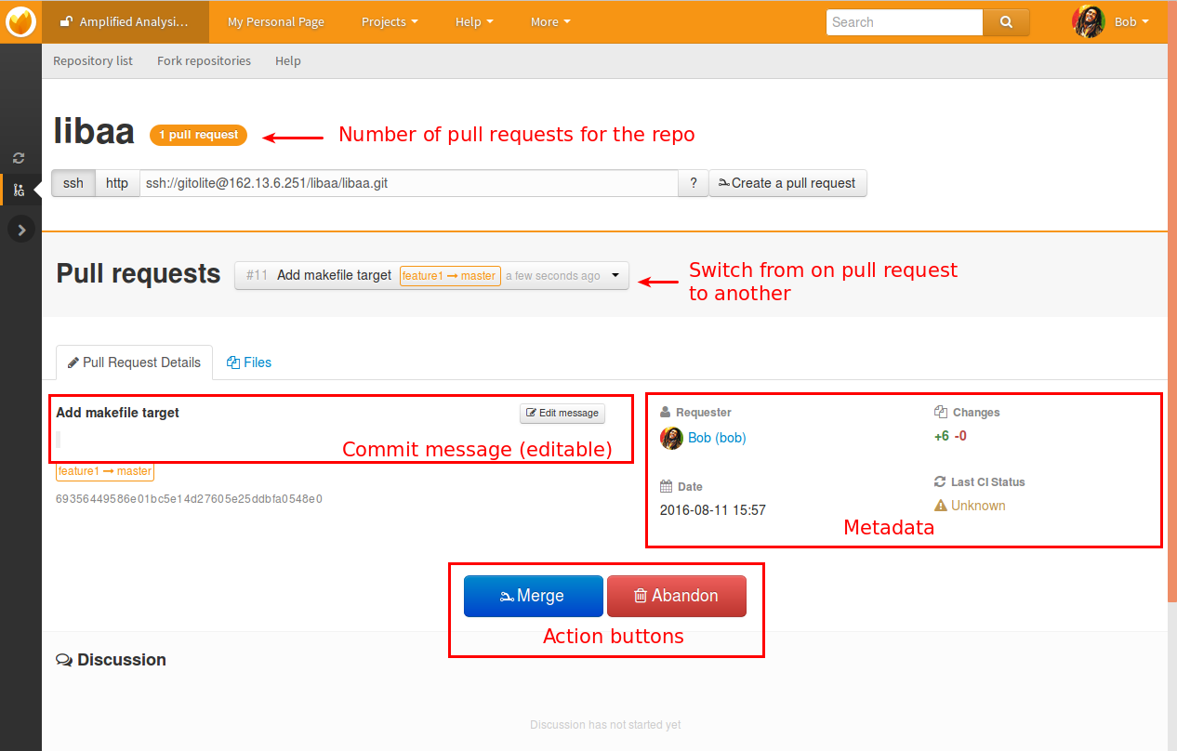Viewport: 1177px width, 751px height.
Task: Go to My Personal Page
Action: [x=276, y=22]
